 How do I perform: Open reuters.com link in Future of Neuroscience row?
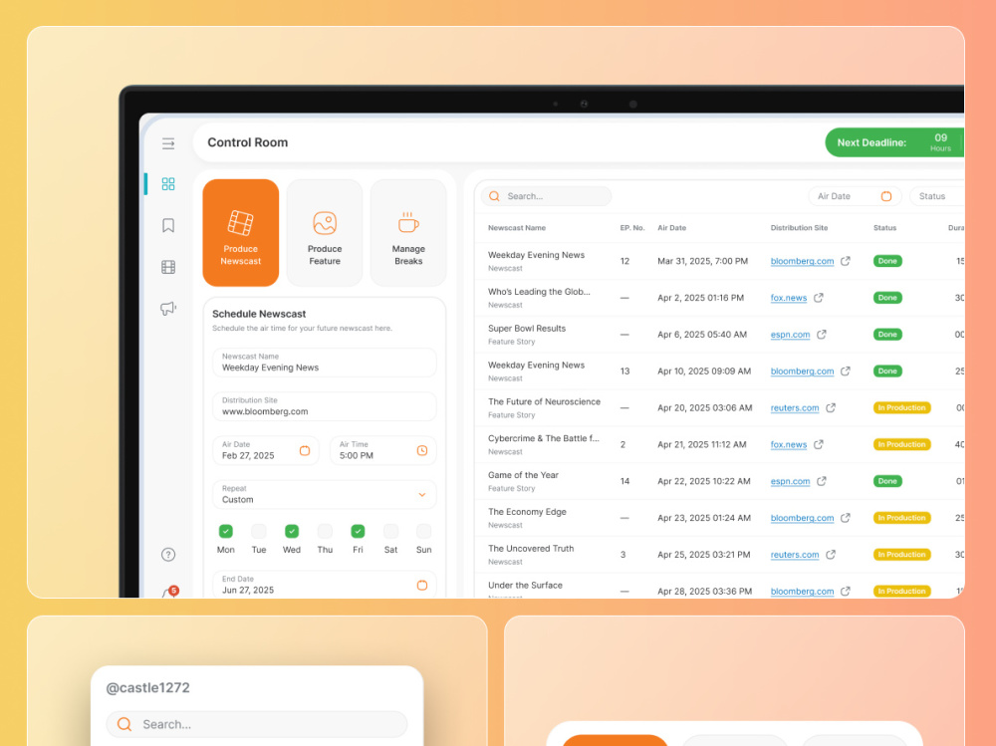point(795,408)
